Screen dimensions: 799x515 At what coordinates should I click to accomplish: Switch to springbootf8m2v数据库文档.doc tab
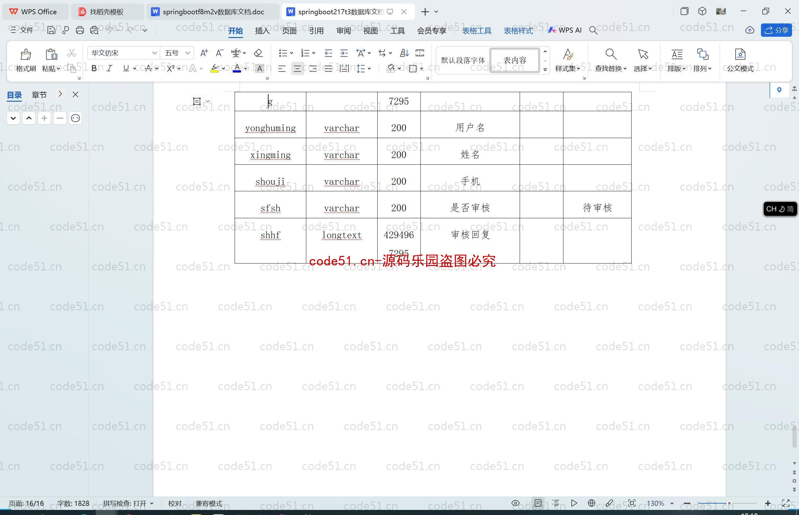[x=213, y=12]
